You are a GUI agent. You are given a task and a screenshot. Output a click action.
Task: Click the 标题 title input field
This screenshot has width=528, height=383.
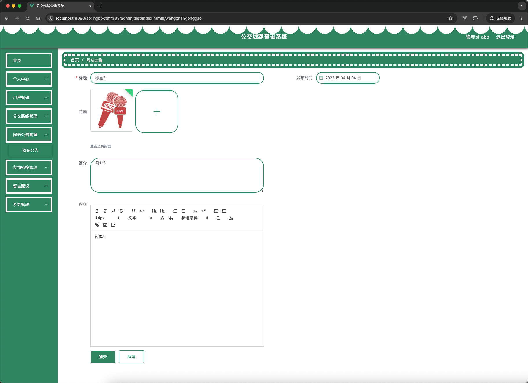pos(177,78)
